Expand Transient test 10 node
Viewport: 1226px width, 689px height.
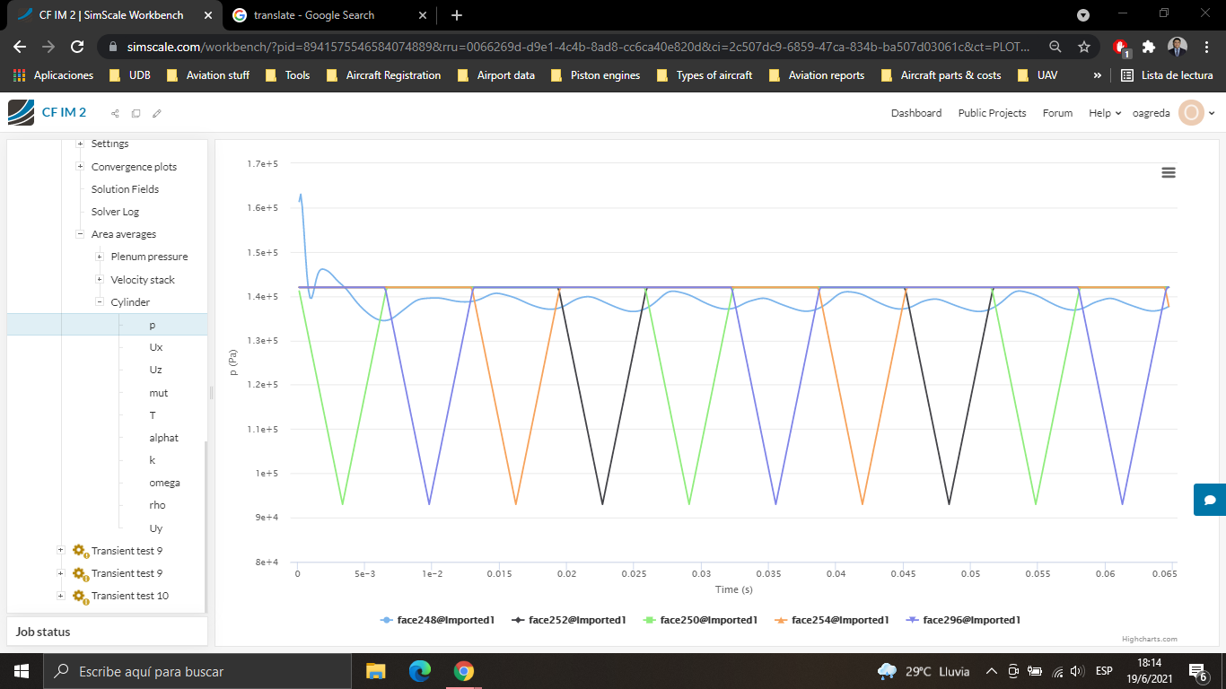click(60, 596)
